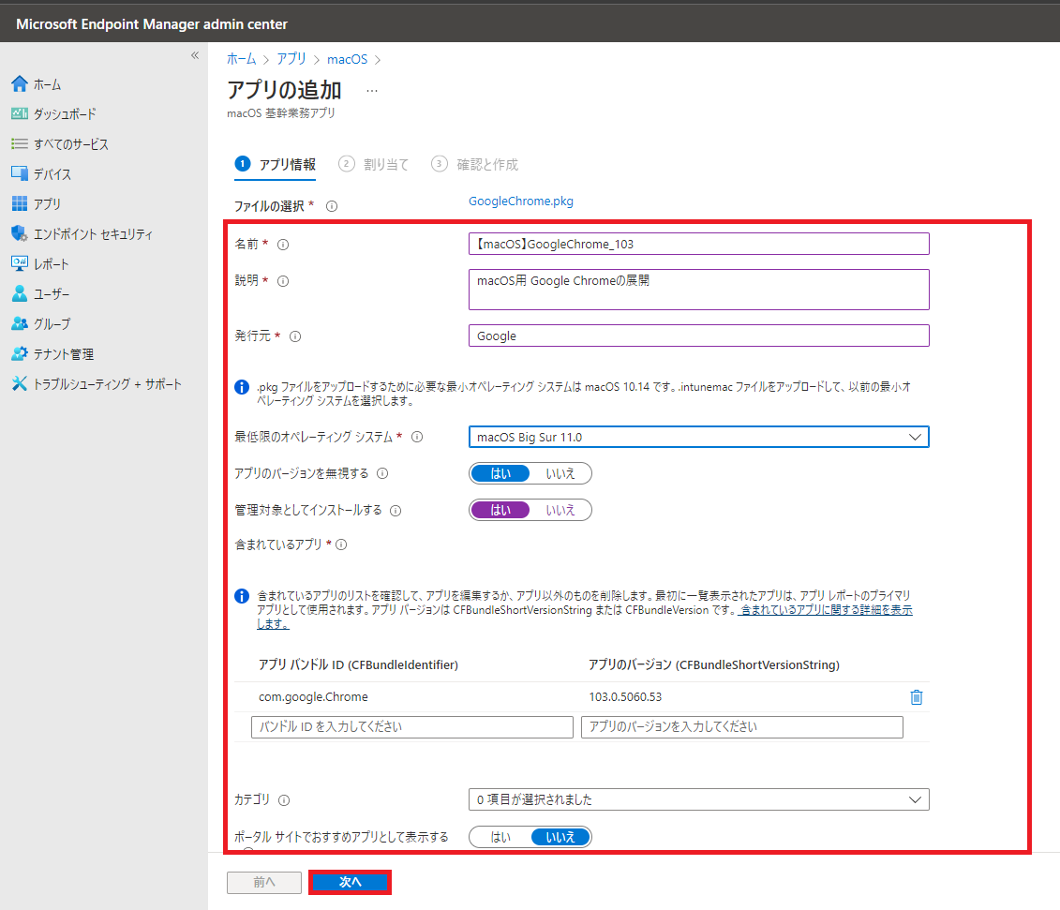The width and height of the screenshot is (1060, 910).
Task: Click the グループ people icon
Action: (x=20, y=324)
